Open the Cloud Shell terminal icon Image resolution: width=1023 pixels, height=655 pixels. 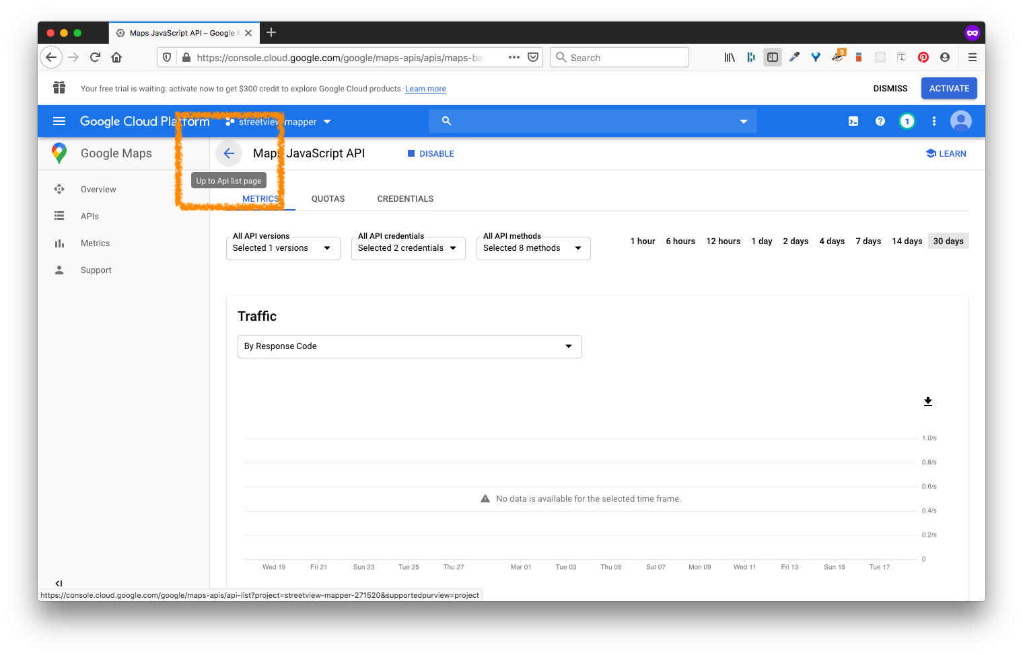tap(853, 122)
